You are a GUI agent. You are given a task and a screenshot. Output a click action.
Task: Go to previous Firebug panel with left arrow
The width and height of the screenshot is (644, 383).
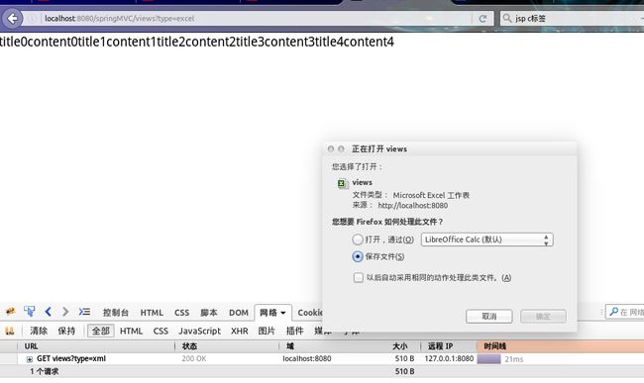[49, 312]
